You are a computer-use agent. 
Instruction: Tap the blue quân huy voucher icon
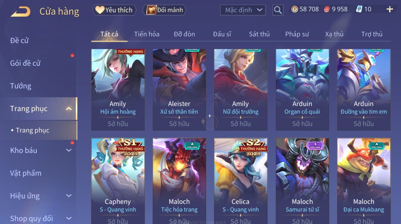point(359,9)
